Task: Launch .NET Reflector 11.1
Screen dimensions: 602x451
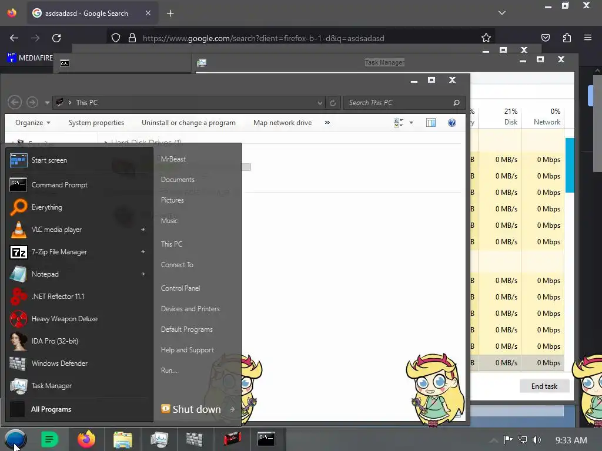Action: (x=79, y=296)
